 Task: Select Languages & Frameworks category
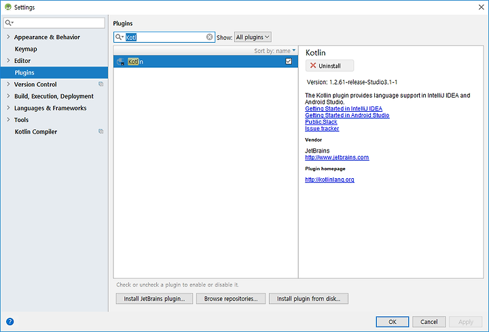(50, 108)
